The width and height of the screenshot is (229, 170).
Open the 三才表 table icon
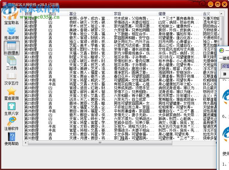click(11, 63)
